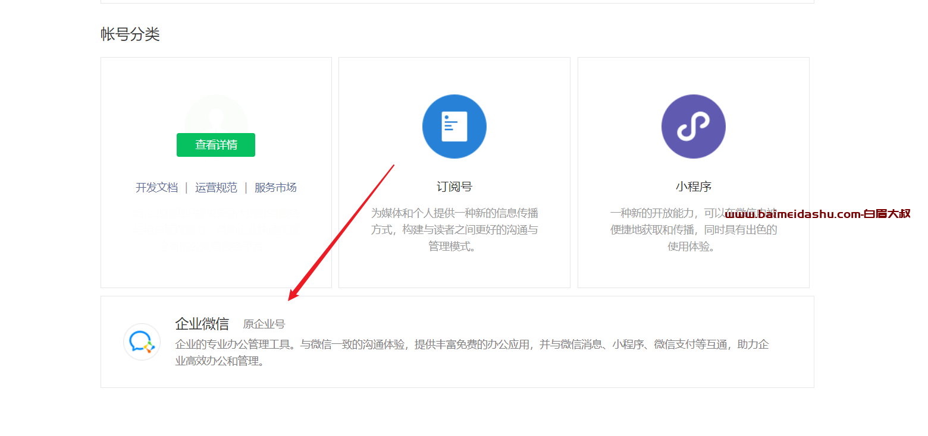Click the purple 小程序 icon
This screenshot has width=928, height=436.
(x=694, y=127)
